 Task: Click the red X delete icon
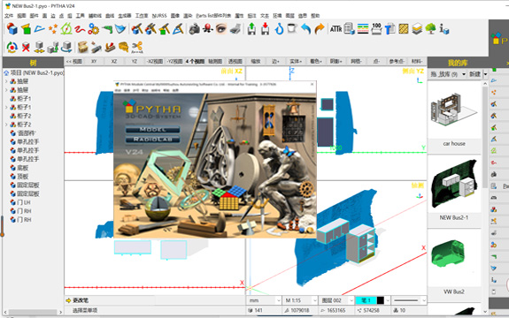pos(26,48)
